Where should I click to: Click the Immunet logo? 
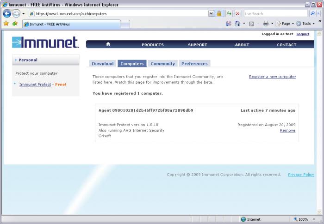pos(45,42)
